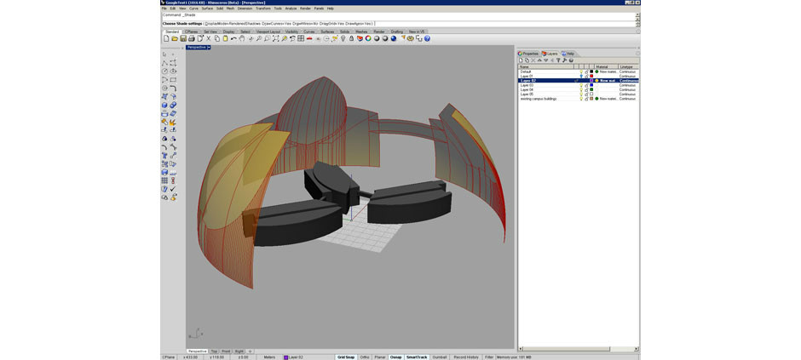This screenshot has height=360, width=801.
Task: Open current layer selector in status bar
Action: (295, 357)
